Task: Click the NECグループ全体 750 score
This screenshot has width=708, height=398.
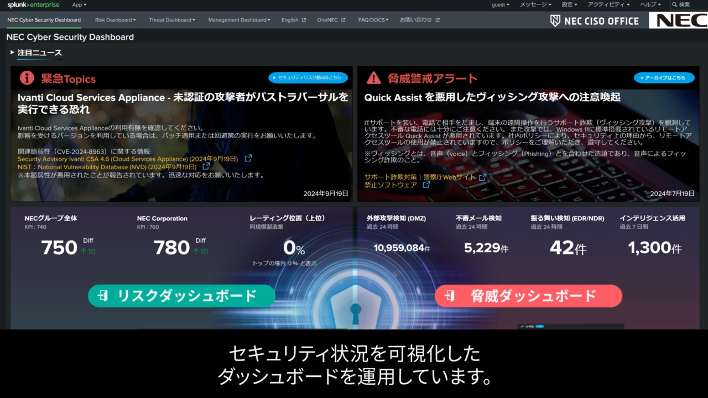Action: [59, 248]
